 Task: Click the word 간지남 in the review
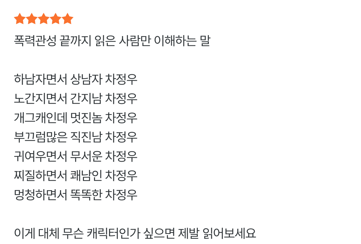point(86,99)
